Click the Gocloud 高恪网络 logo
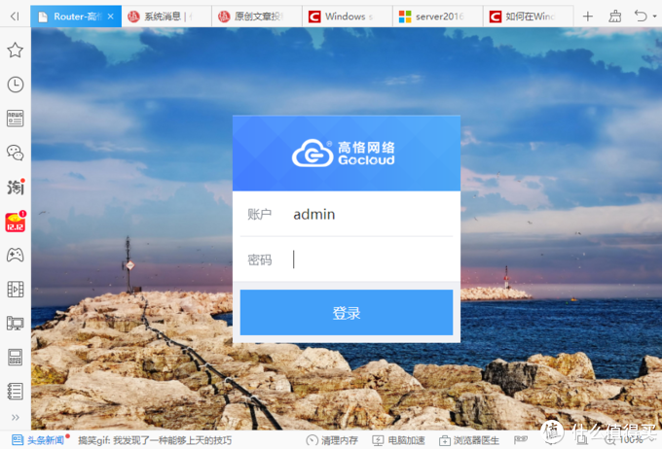This screenshot has height=449, width=662. (344, 153)
